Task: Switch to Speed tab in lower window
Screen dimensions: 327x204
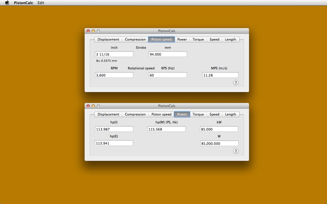Action: tap(214, 114)
